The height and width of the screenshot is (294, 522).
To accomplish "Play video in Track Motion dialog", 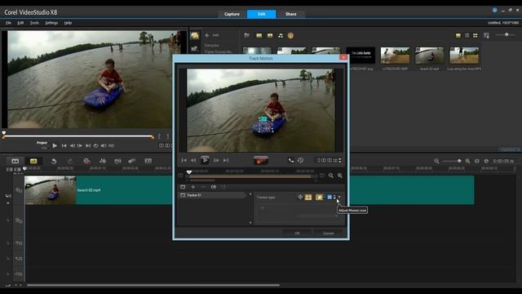I will click(205, 160).
